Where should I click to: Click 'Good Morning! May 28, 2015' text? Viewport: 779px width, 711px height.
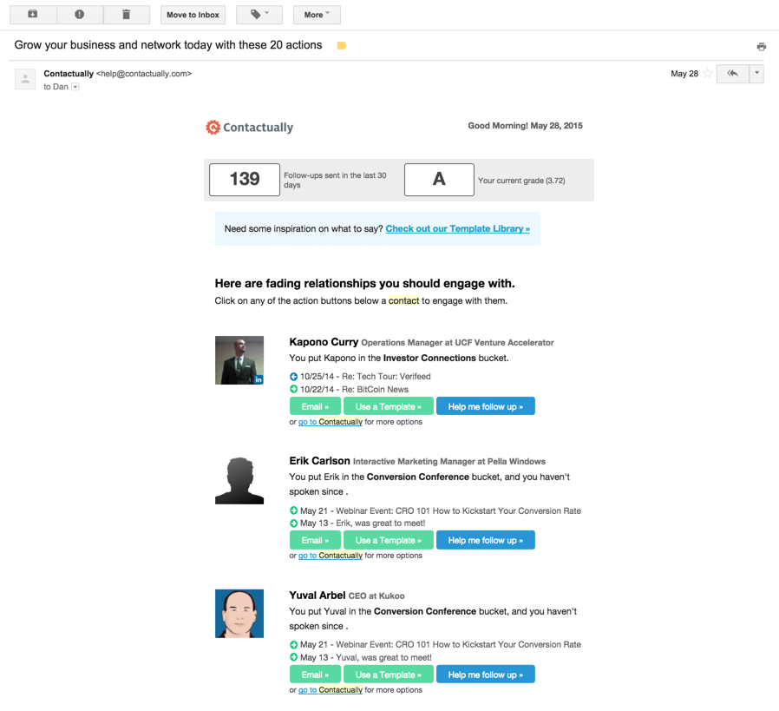tap(525, 126)
